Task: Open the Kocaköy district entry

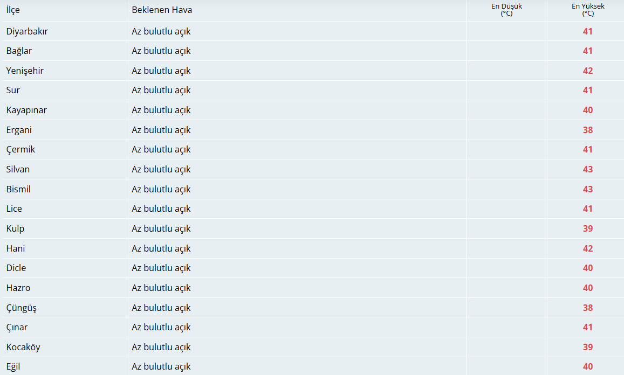Action: click(23, 347)
